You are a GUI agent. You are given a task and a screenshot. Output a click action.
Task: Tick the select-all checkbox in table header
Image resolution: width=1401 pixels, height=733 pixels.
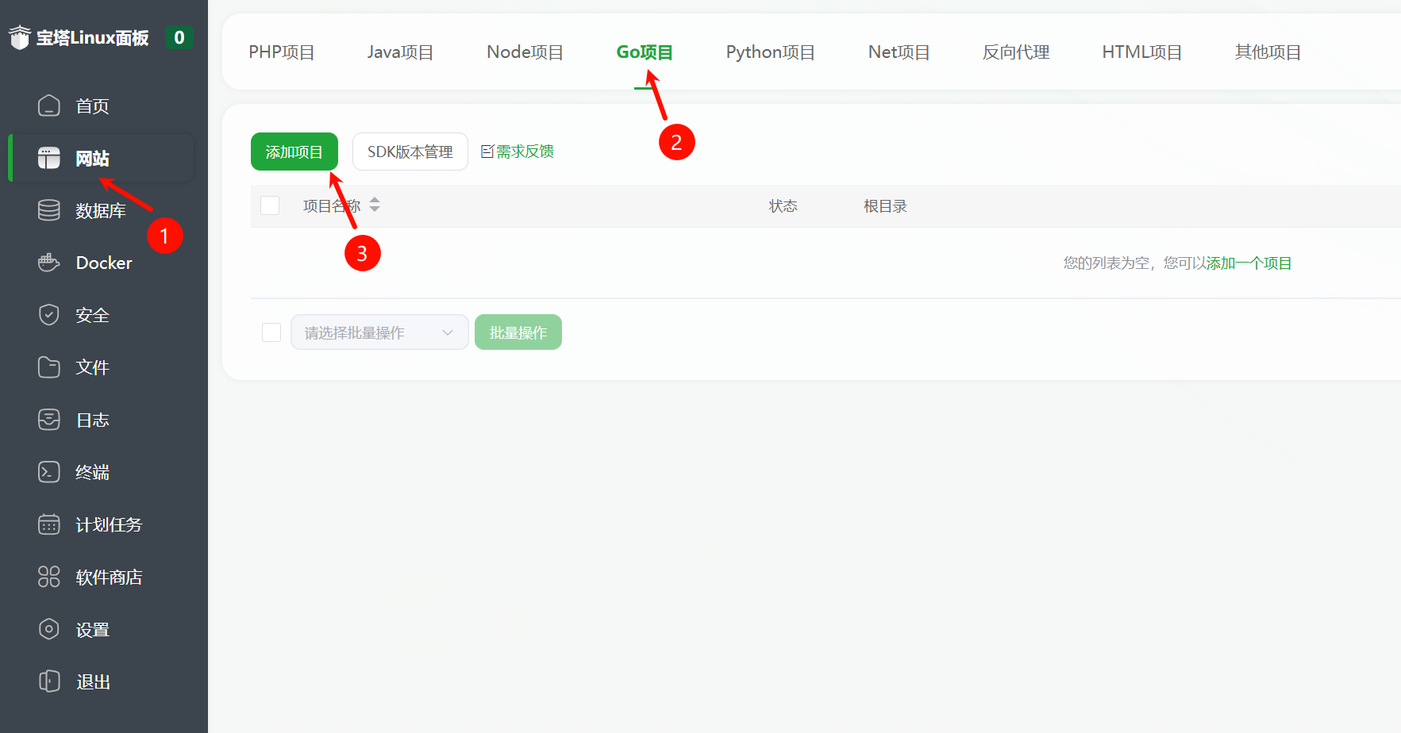coord(270,205)
